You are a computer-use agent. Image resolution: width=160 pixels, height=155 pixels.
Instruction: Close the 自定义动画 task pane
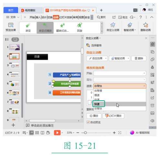146,38
